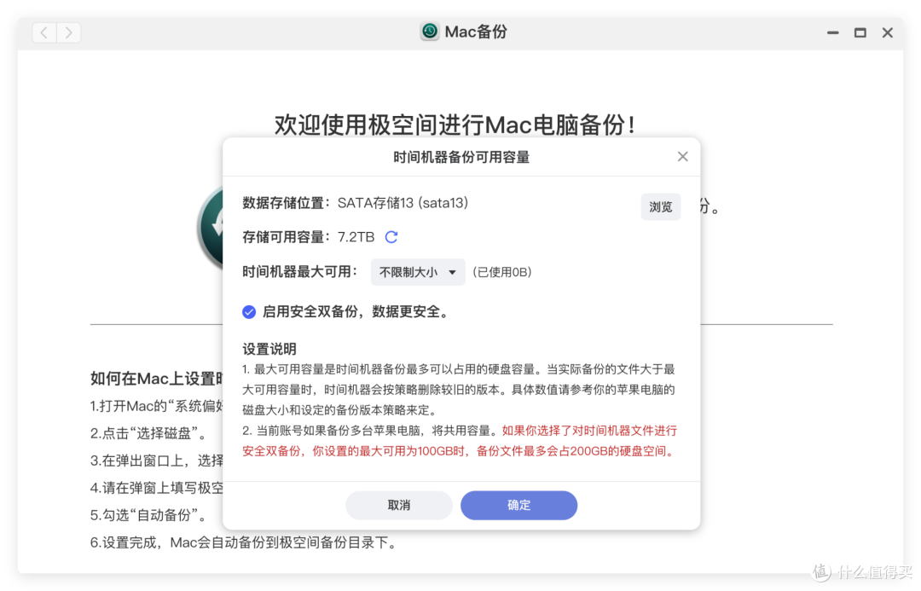Click the 设置说明 heading
921x591 pixels.
point(269,349)
